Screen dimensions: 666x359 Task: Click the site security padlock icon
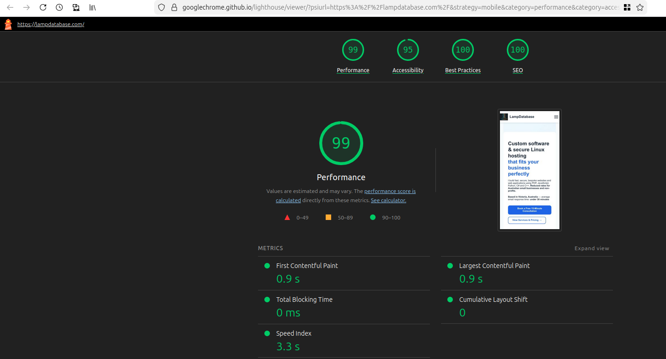(174, 7)
